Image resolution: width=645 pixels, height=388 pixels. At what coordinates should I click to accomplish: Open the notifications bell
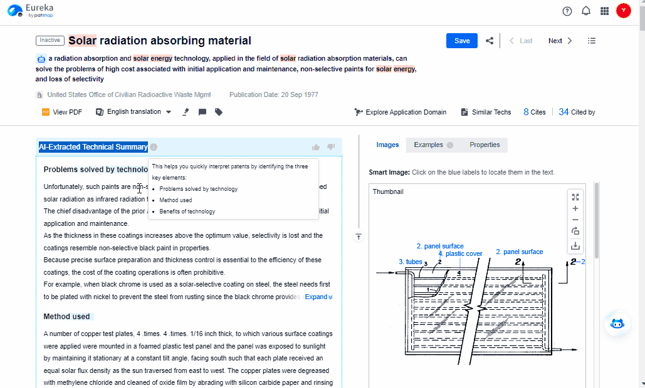586,11
